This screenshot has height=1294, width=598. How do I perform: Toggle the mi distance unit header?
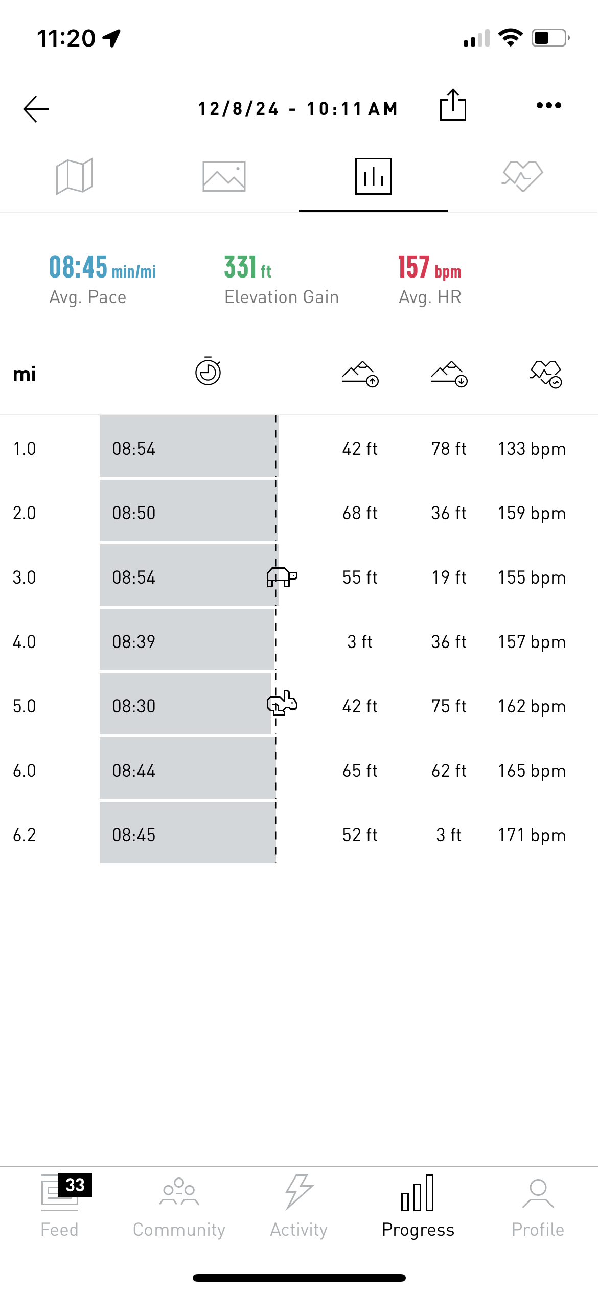click(x=25, y=374)
